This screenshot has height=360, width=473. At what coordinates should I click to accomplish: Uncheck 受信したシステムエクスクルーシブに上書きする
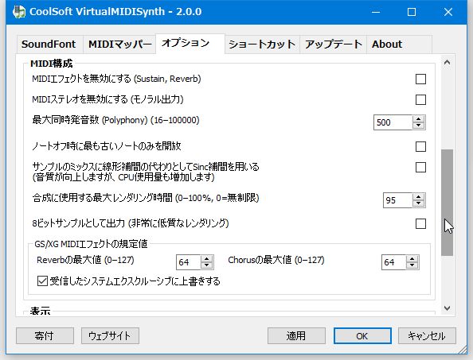click(42, 281)
